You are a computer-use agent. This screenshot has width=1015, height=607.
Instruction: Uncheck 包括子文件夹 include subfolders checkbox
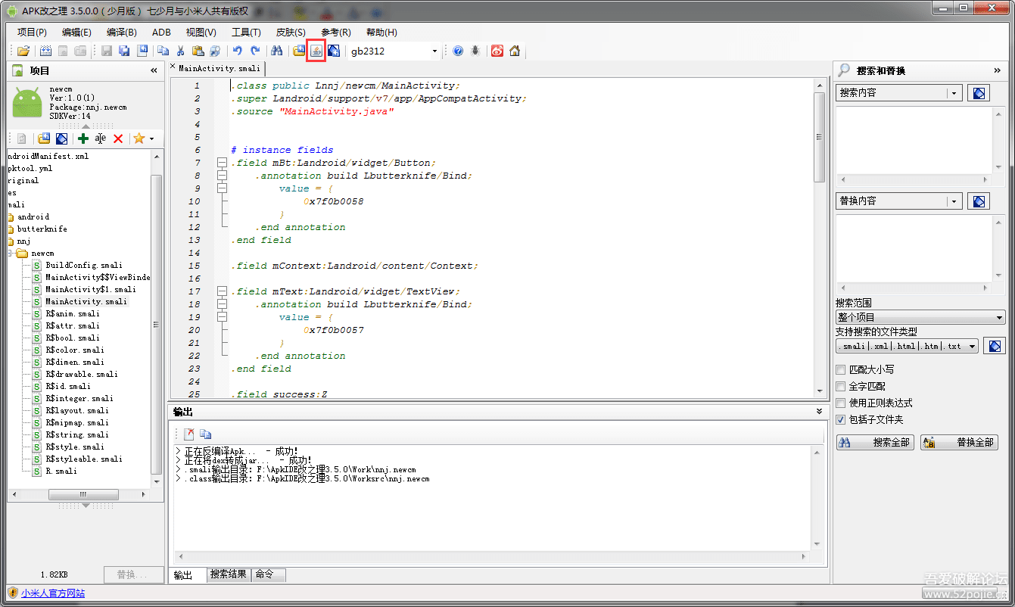pos(840,420)
